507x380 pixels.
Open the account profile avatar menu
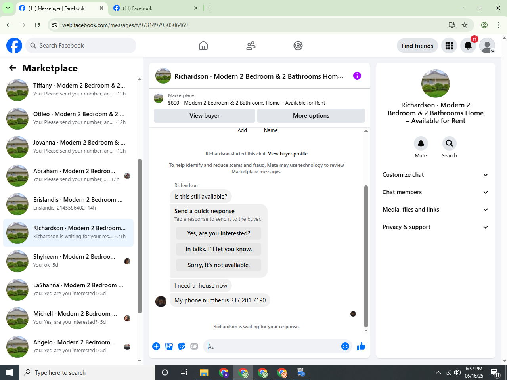tap(487, 46)
